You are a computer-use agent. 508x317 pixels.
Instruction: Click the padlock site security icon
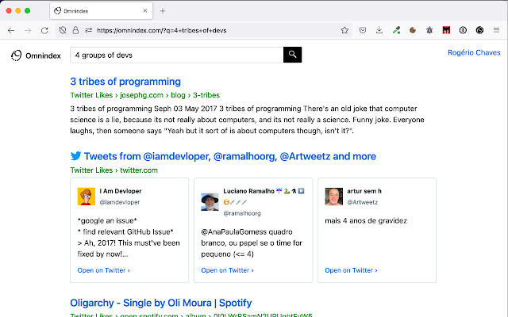(75, 30)
